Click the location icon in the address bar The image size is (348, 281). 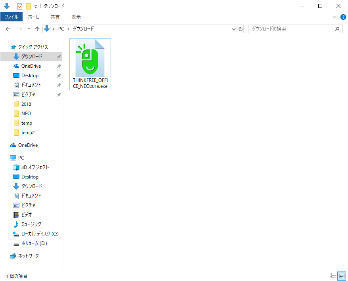47,28
